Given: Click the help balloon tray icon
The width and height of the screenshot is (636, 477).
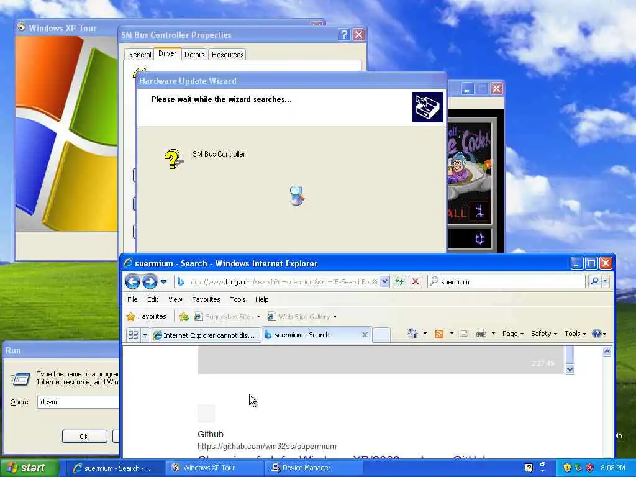Looking at the screenshot, I should tap(529, 468).
